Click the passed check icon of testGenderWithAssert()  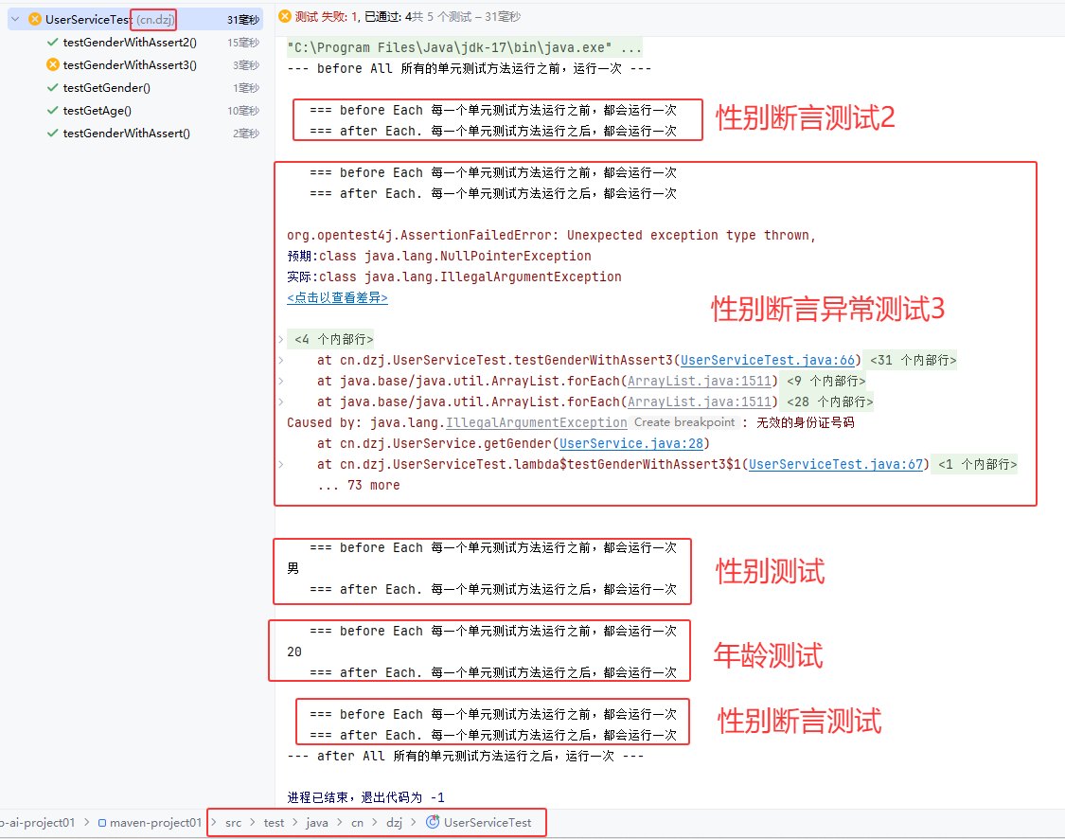53,134
